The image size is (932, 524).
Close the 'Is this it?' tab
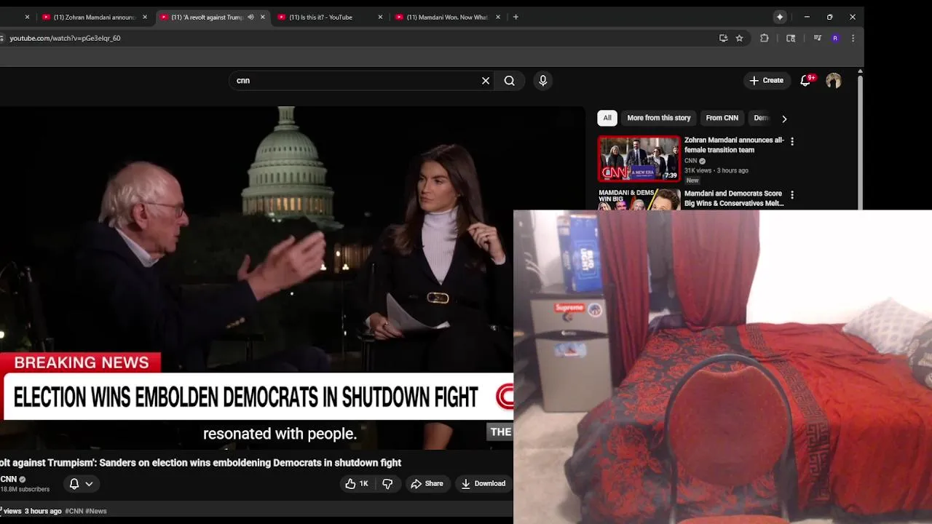(380, 17)
